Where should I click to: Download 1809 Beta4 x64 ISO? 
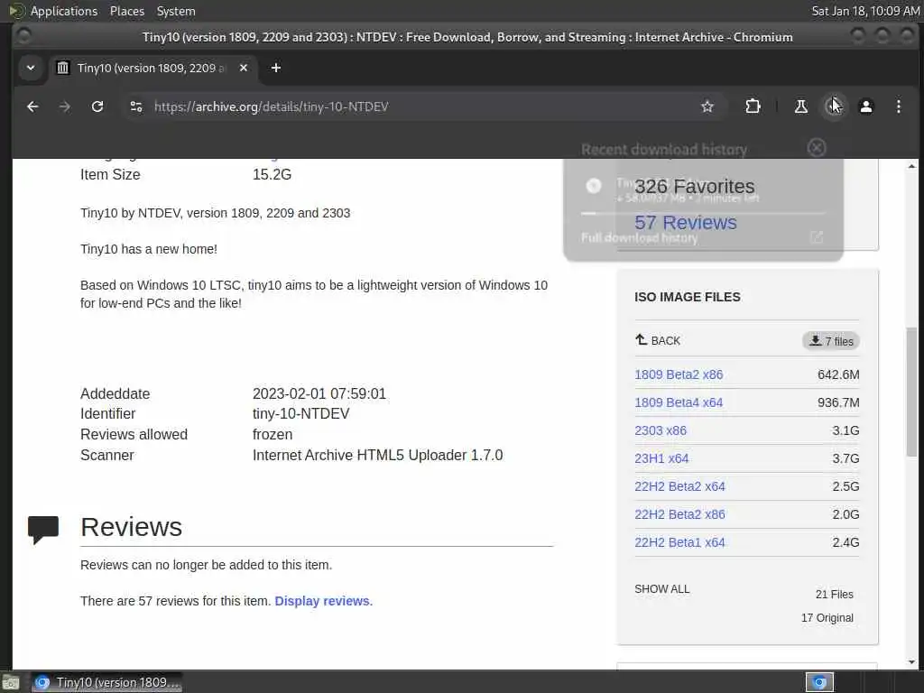[x=679, y=402]
